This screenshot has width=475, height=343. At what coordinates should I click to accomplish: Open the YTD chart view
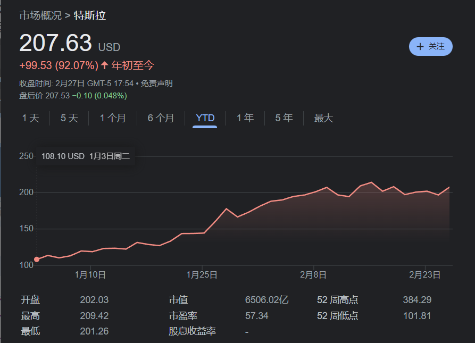pos(205,118)
